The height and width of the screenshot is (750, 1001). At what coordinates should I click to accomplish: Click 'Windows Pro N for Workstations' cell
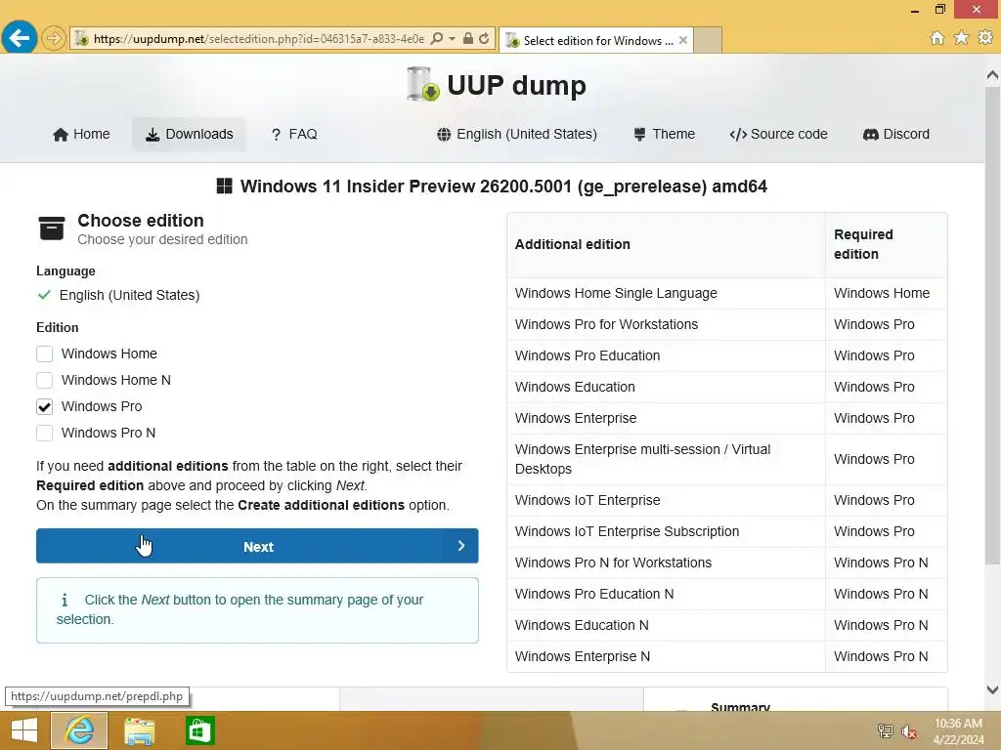pos(666,562)
